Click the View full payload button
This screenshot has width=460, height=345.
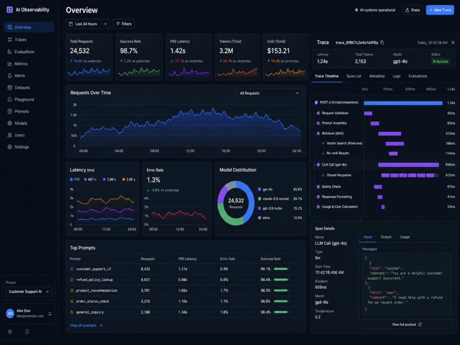(407, 324)
